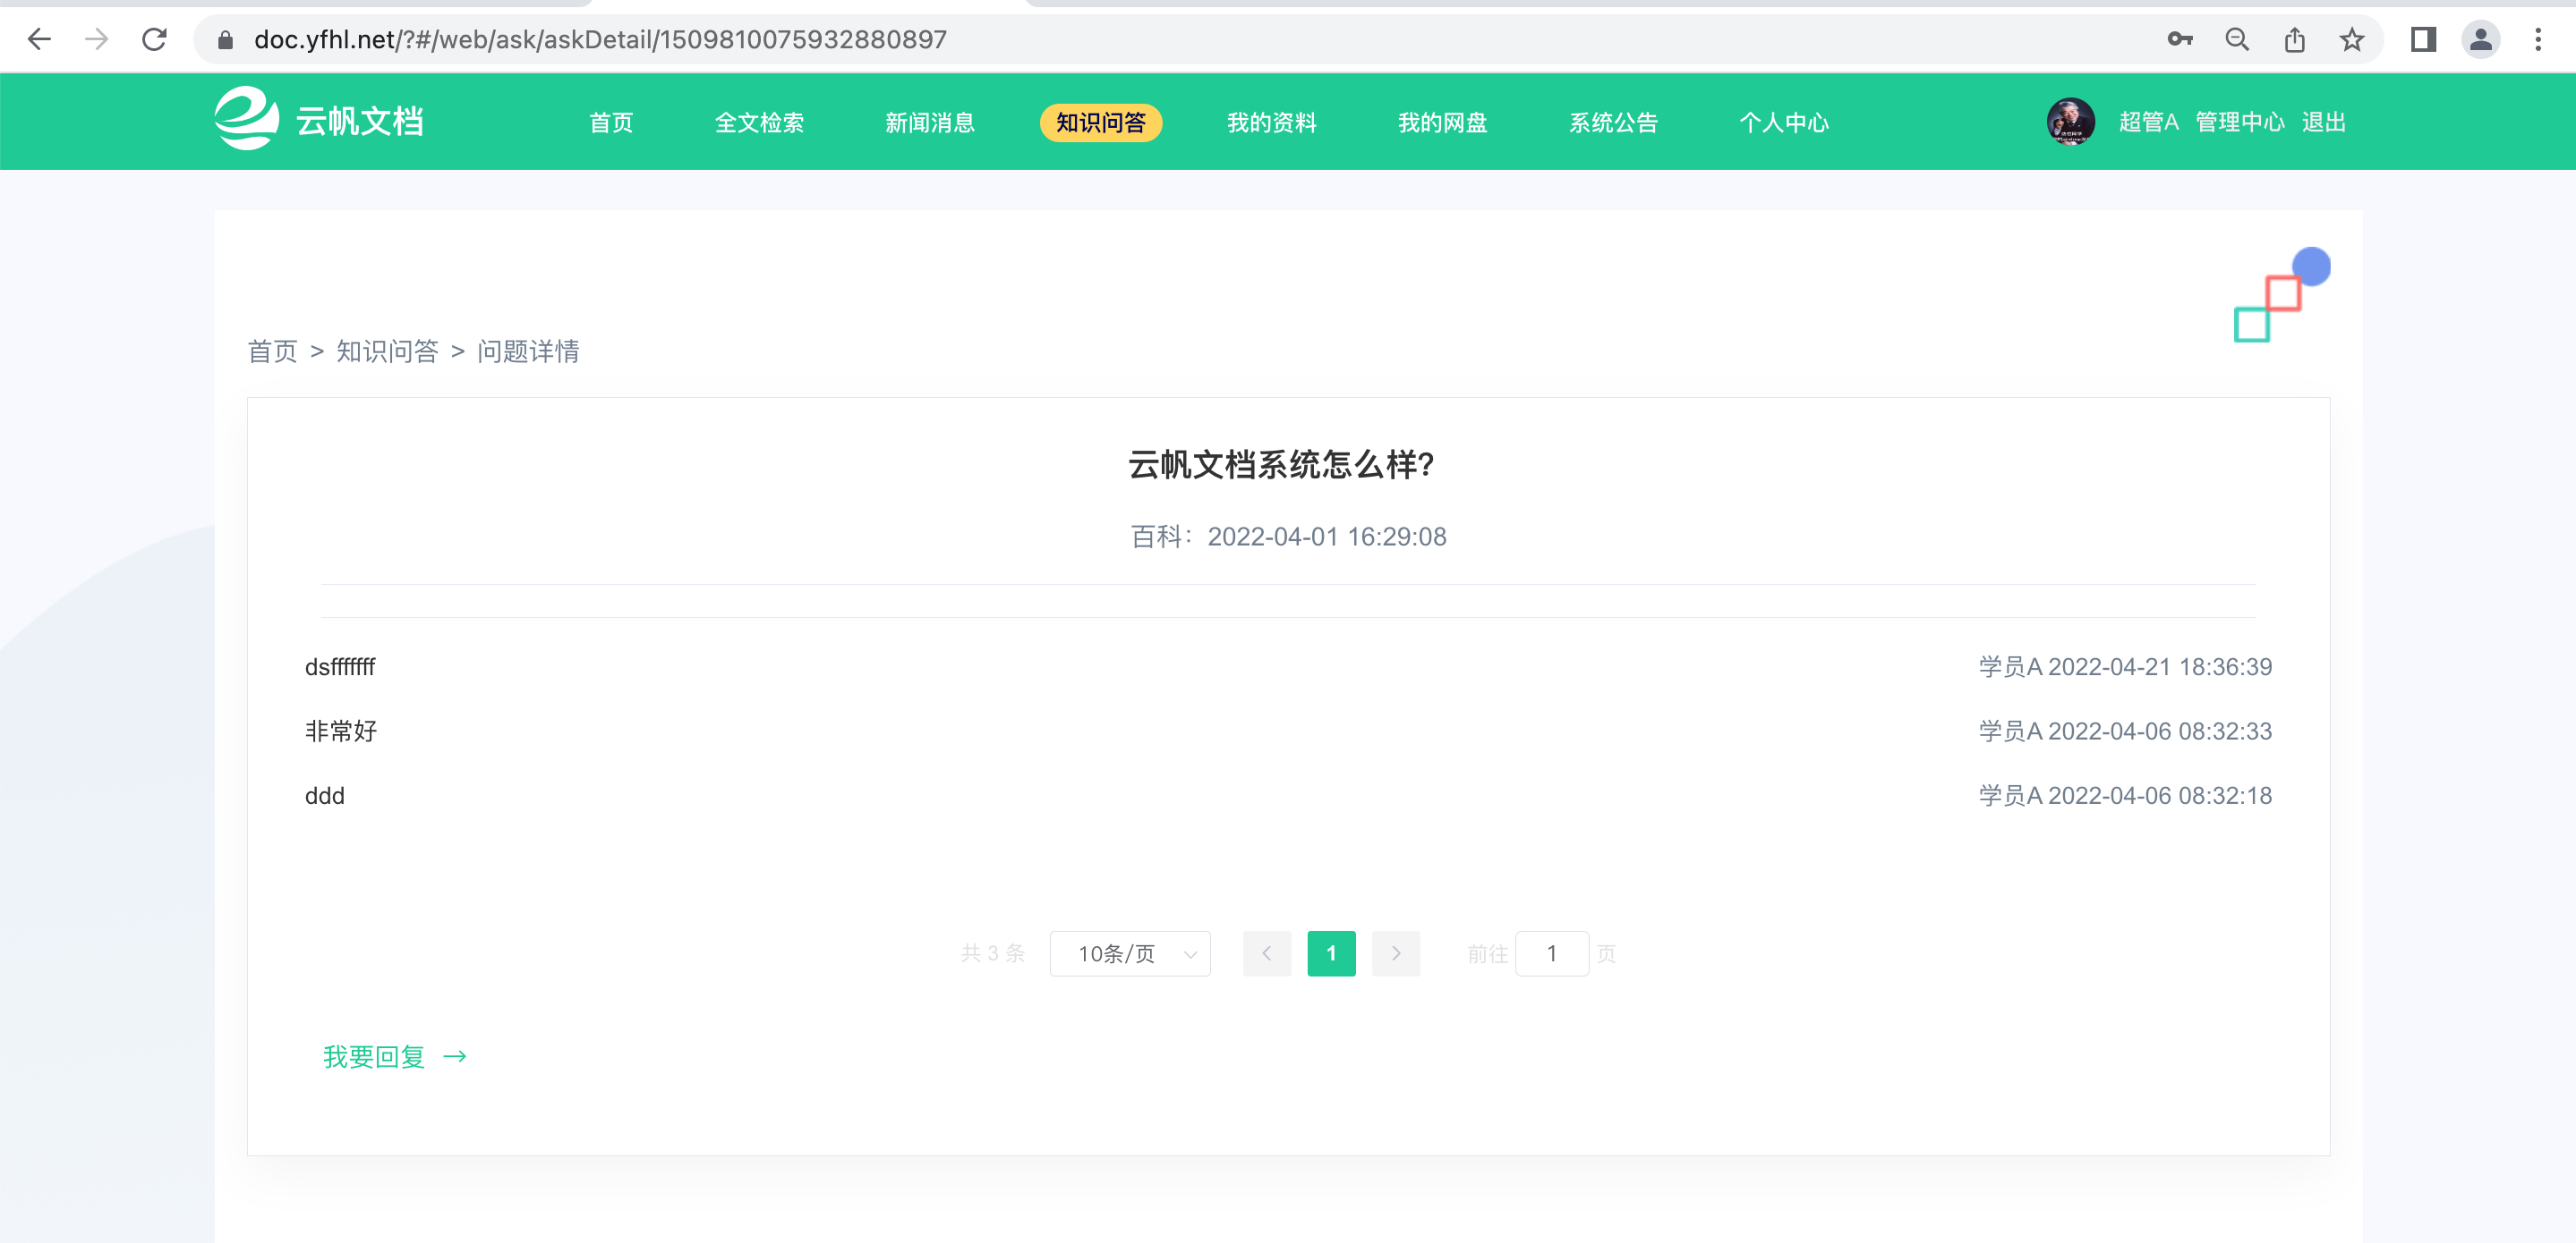Click the 前往 page number input field
The height and width of the screenshot is (1243, 2576).
1552,953
